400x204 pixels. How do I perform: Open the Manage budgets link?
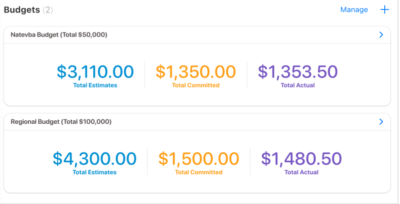(354, 10)
